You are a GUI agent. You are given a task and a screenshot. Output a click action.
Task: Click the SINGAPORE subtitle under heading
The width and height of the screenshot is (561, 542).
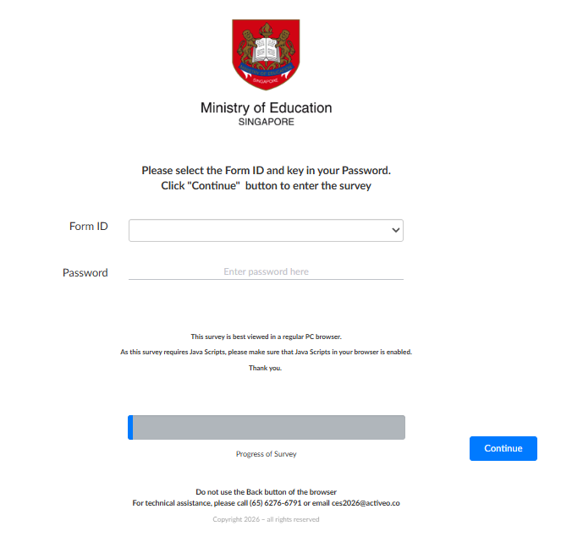tap(266, 122)
